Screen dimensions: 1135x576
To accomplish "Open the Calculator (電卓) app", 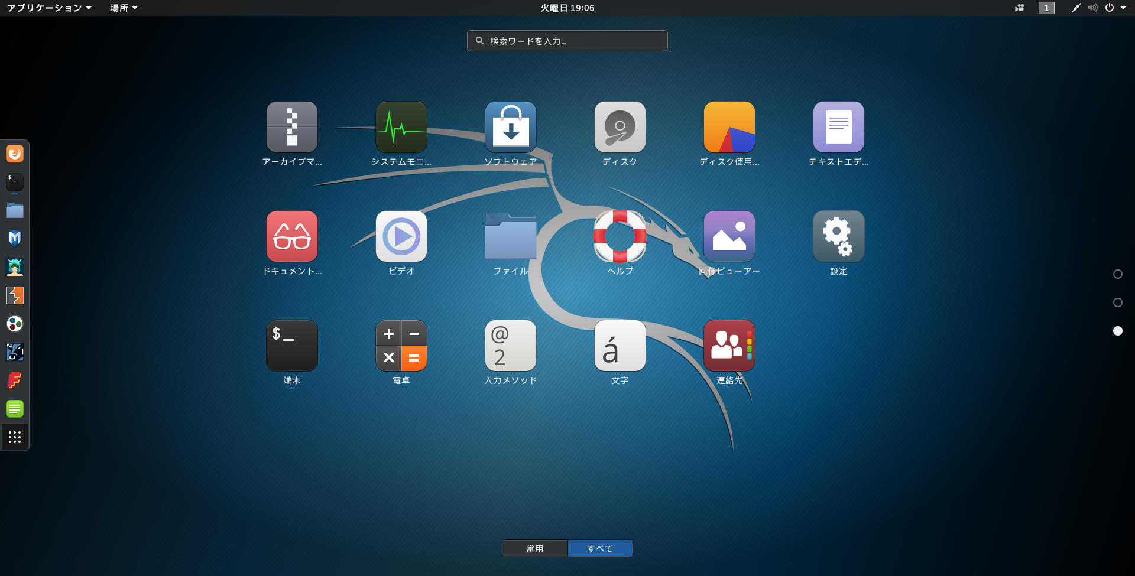I will [x=401, y=346].
